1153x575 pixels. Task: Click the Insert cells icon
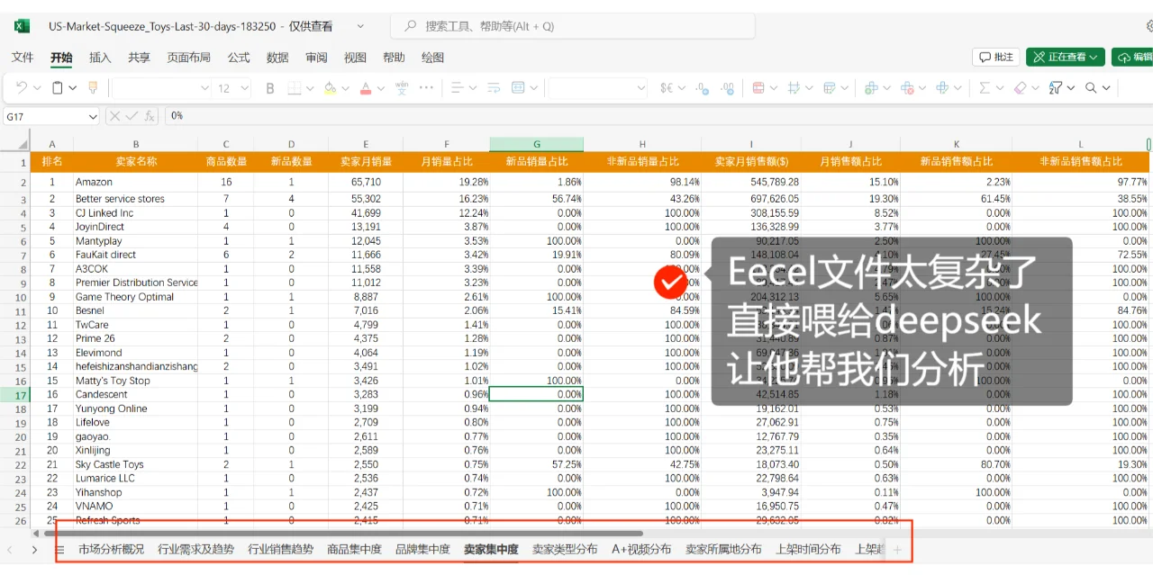click(x=871, y=88)
